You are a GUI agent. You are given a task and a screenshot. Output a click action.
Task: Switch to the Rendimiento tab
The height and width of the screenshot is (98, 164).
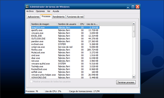58,17
